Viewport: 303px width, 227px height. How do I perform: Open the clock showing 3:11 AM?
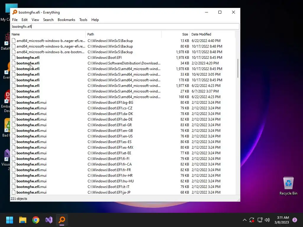[x=282, y=220]
